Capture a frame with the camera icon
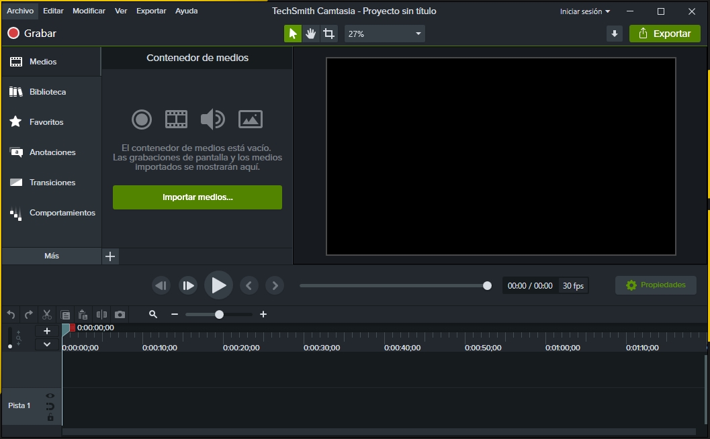 (x=119, y=314)
